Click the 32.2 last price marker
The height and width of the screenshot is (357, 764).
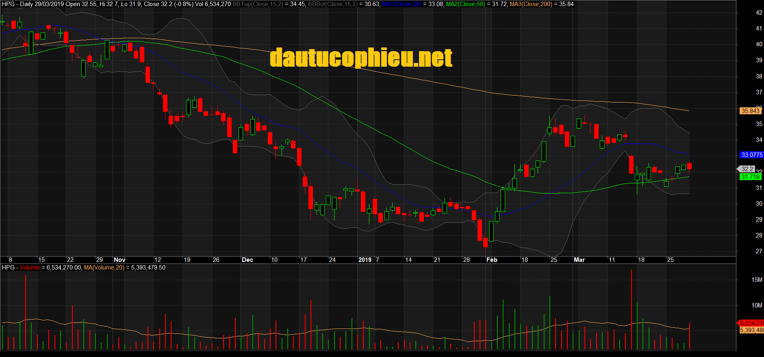(x=747, y=169)
